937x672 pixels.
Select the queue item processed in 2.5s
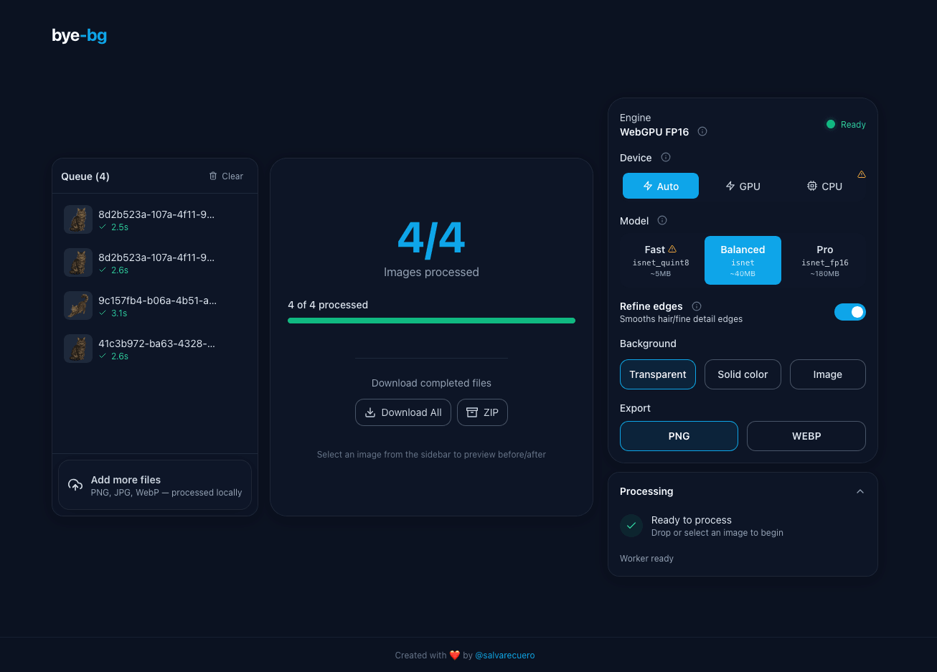(x=155, y=219)
